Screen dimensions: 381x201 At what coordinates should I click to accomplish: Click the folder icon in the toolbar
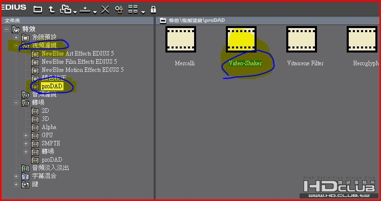click(x=38, y=10)
